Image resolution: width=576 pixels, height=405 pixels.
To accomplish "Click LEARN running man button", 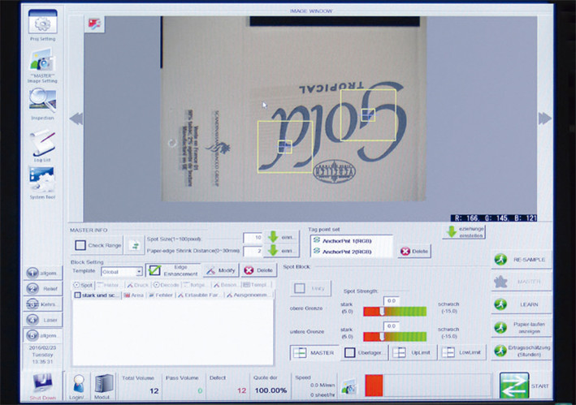I will pyautogui.click(x=522, y=304).
